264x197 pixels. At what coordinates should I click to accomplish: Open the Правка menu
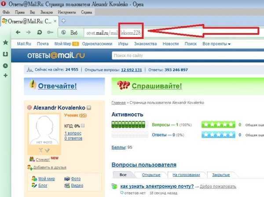20,12
